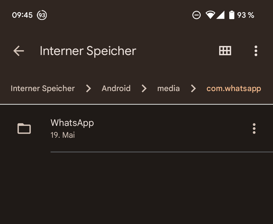Tap the WhatsApp folder icon
The width and height of the screenshot is (273, 224).
point(24,128)
